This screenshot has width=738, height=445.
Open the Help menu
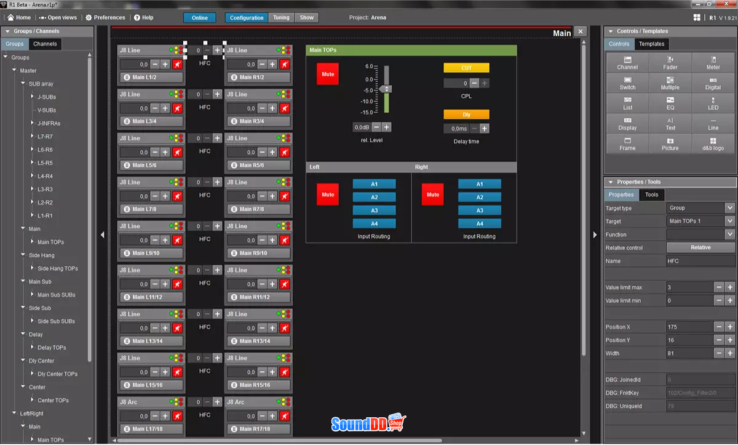(x=143, y=17)
